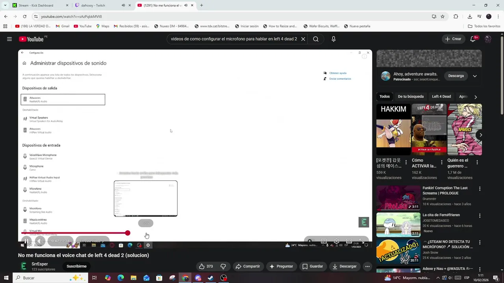
Task: Dislike the video
Action: click(223, 266)
